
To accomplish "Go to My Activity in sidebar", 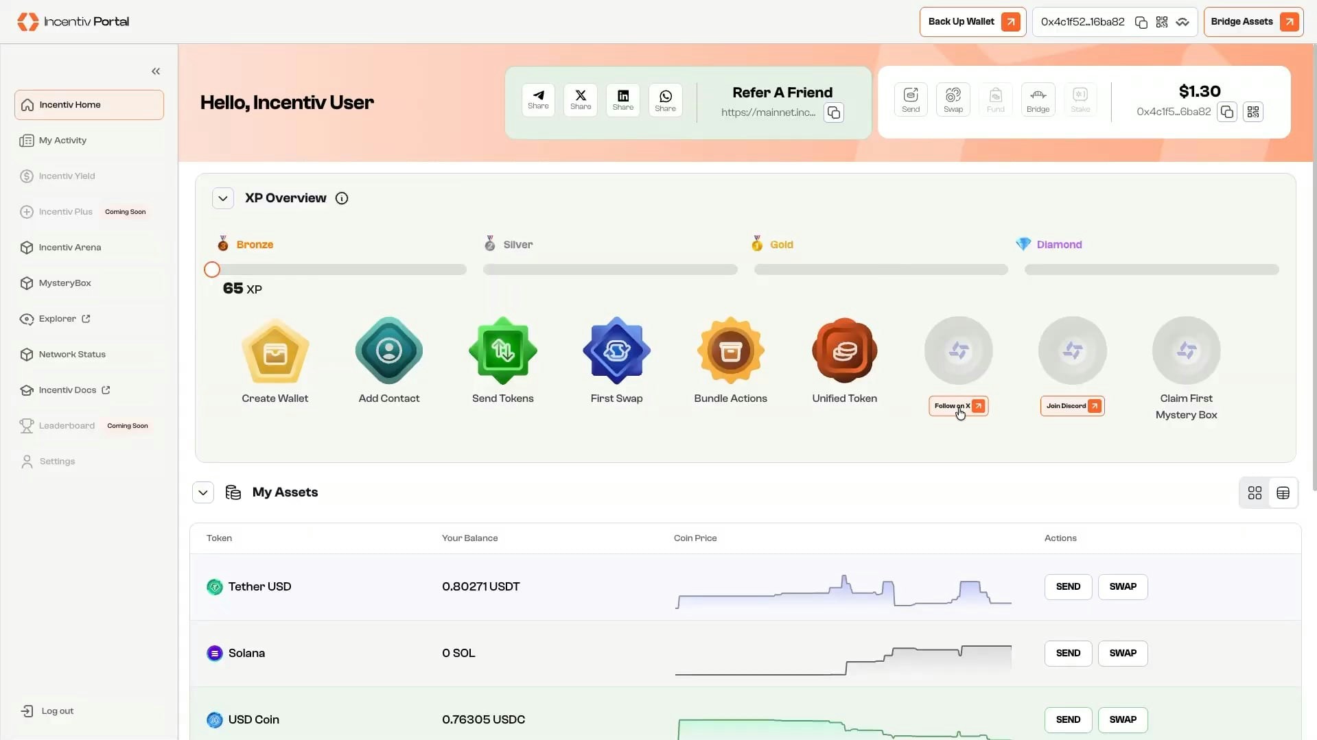I will pyautogui.click(x=62, y=140).
